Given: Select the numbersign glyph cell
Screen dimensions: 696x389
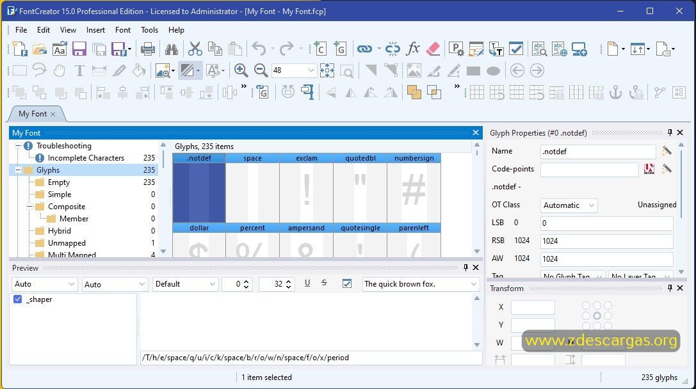Looking at the screenshot, I should pos(414,188).
